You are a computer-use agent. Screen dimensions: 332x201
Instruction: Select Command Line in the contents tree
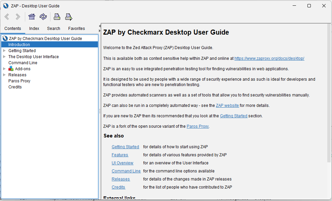coord(23,63)
